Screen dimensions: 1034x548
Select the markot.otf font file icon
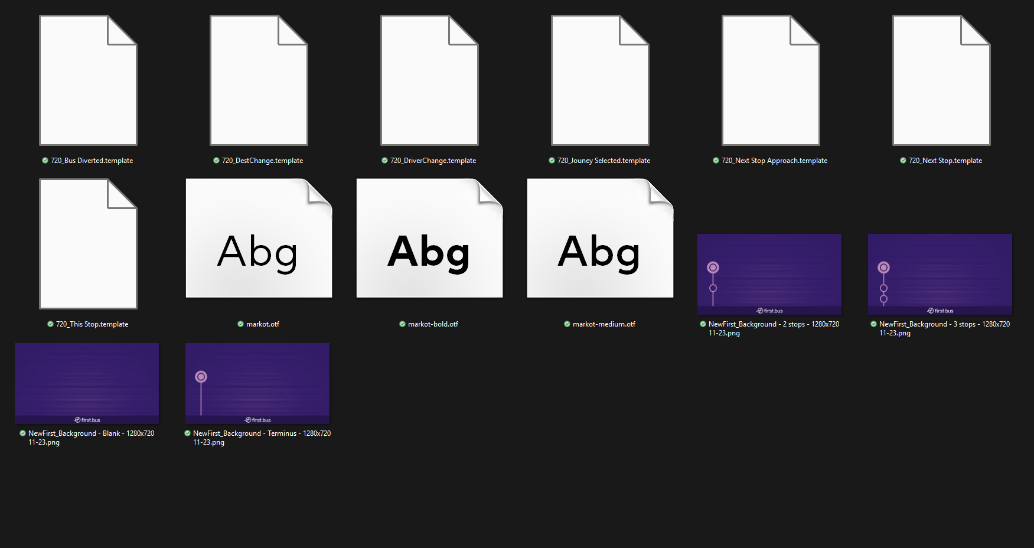pos(259,239)
